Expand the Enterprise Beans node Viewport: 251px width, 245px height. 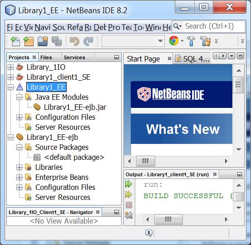[19, 177]
